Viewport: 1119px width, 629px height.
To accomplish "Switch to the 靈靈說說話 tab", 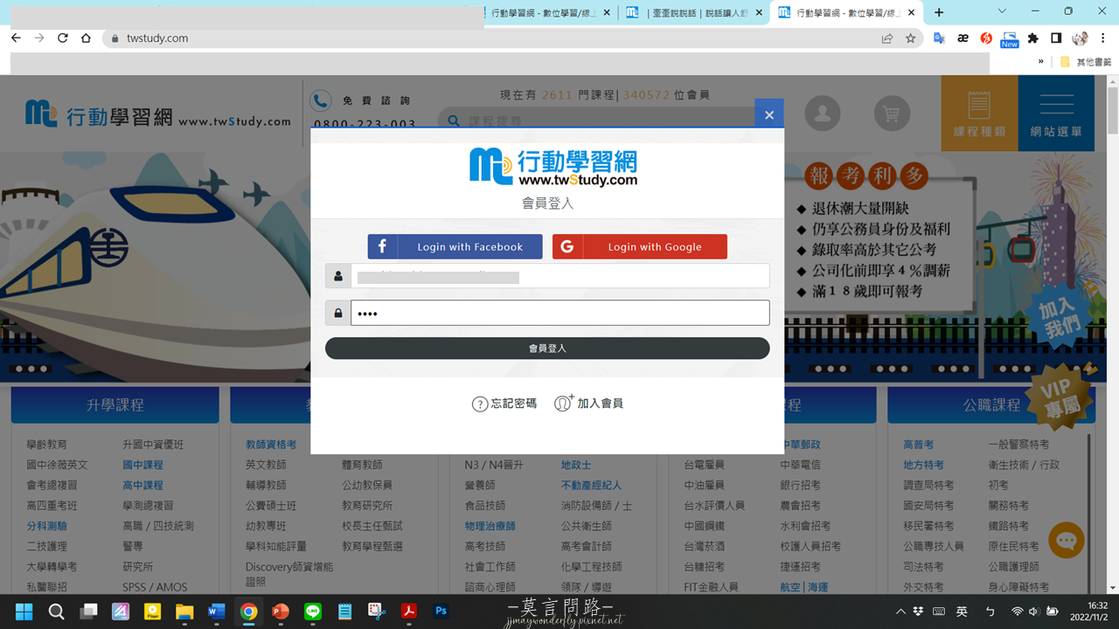I will point(693,12).
